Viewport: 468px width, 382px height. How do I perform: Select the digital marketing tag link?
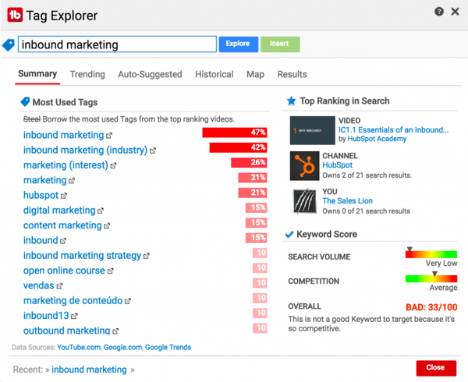tap(59, 210)
